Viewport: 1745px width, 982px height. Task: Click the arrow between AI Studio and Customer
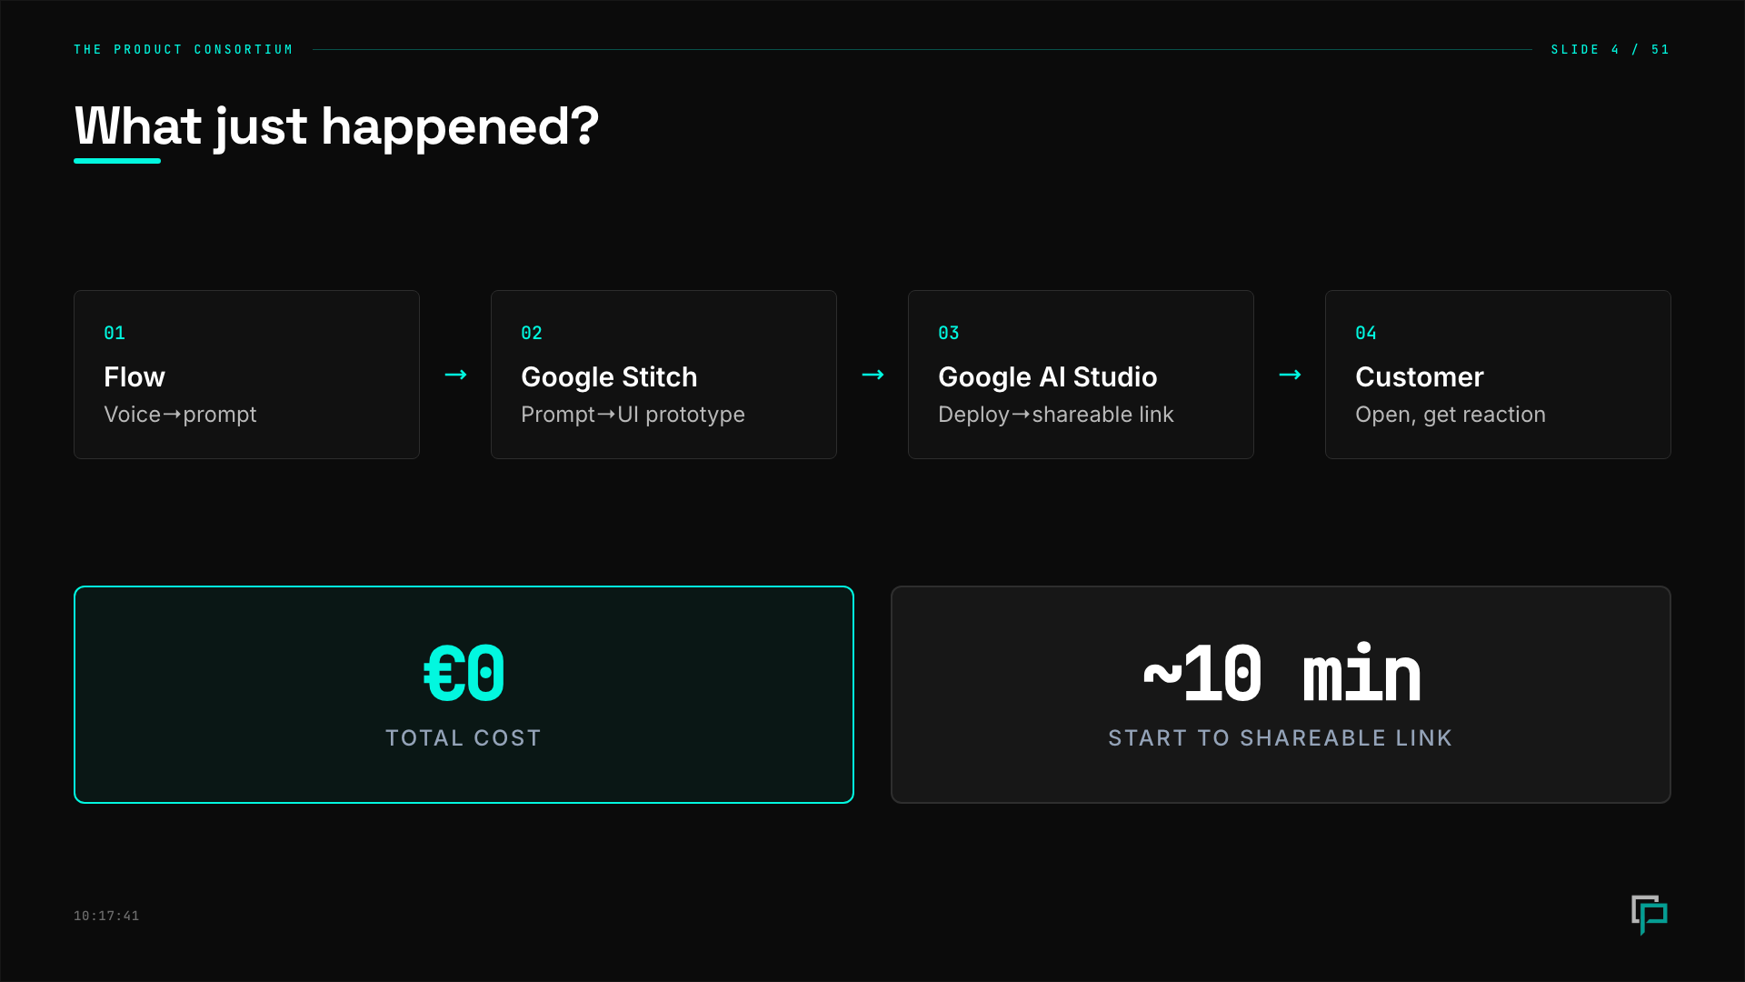point(1290,375)
